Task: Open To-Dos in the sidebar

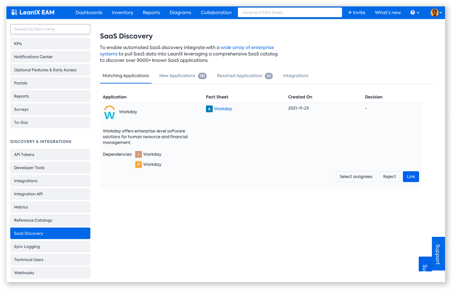Action: click(x=50, y=122)
